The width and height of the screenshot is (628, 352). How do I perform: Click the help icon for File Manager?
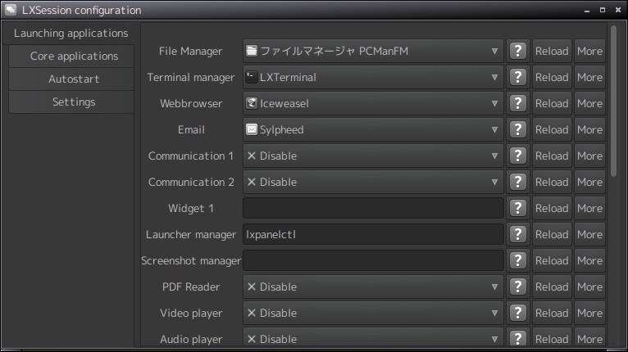[x=517, y=51]
